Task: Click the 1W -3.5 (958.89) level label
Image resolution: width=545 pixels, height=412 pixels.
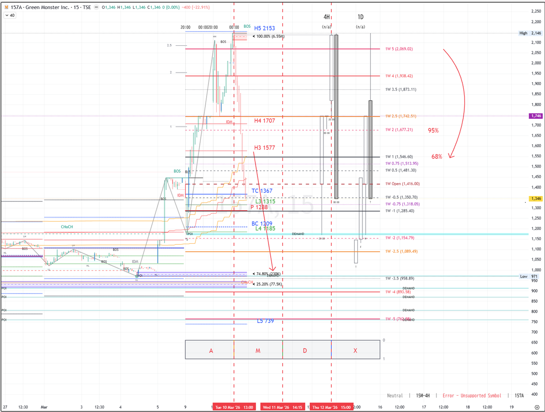Action: 400,278
